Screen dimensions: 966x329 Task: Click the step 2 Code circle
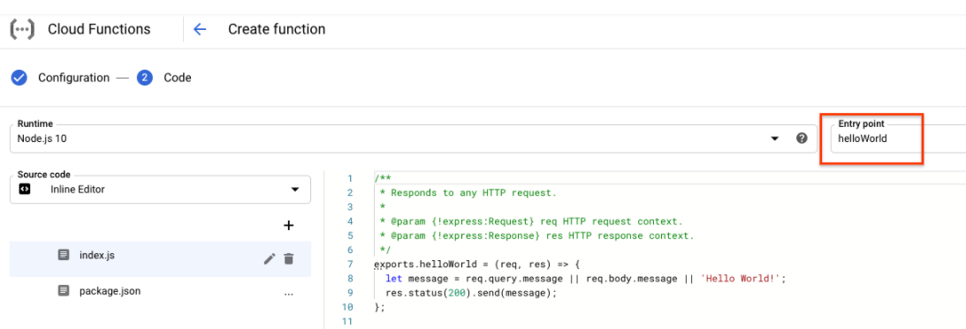click(x=145, y=79)
